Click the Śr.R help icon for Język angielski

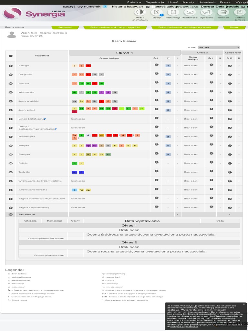230,101
